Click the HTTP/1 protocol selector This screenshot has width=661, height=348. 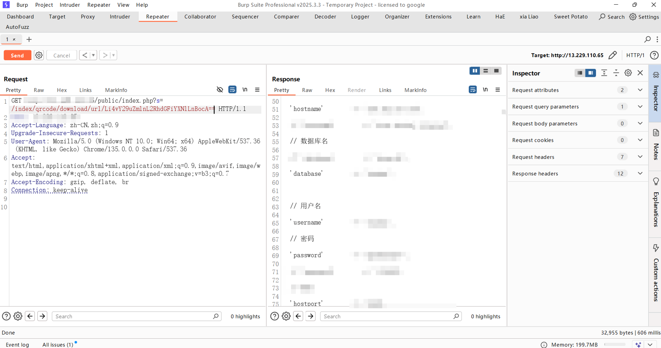pos(636,55)
